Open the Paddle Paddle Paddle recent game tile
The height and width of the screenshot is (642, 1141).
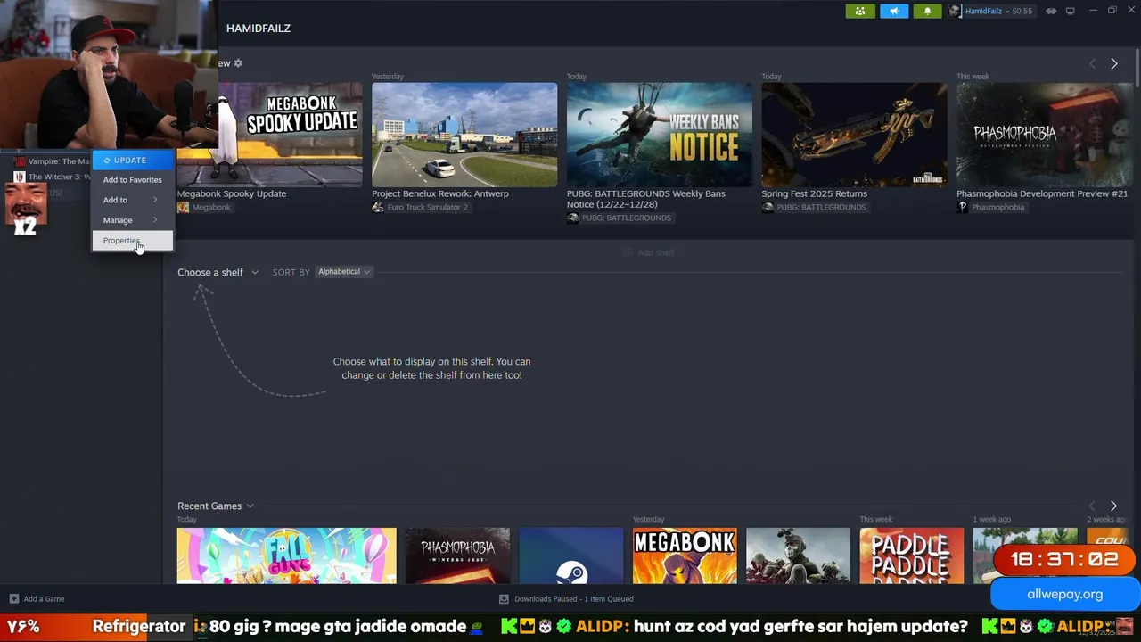tap(912, 556)
